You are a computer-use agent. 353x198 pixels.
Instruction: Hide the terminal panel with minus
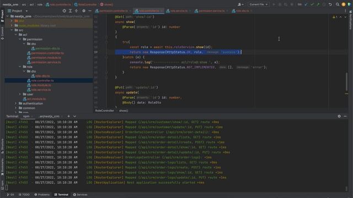345,116
